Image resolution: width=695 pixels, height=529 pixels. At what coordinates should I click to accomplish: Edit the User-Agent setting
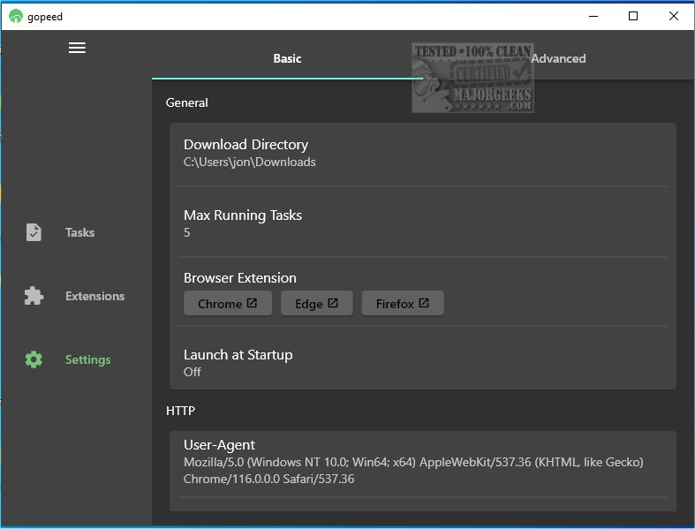423,462
